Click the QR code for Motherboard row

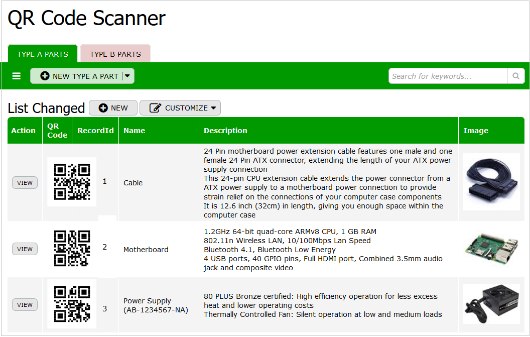[x=72, y=248]
